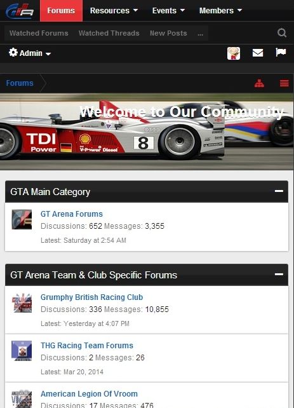Click the Stewie user avatar
The image size is (294, 408).
click(x=234, y=53)
